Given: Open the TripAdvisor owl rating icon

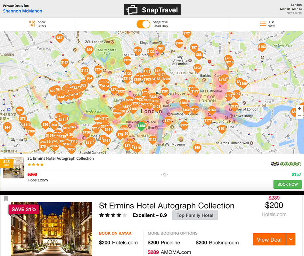Looking at the screenshot, I should [275, 164].
